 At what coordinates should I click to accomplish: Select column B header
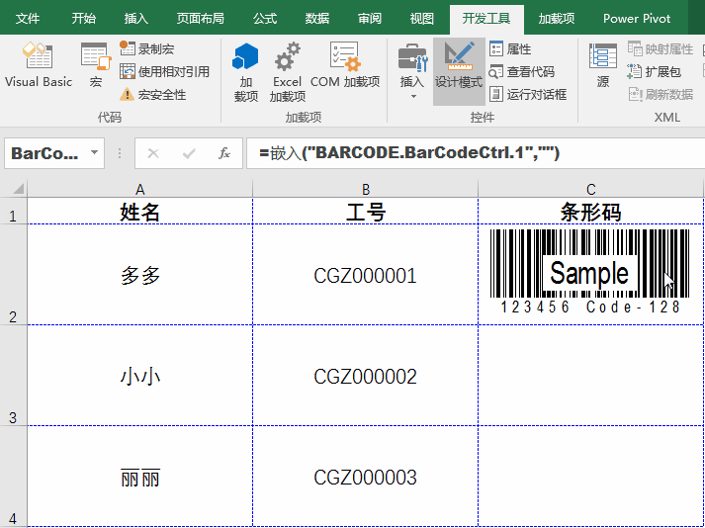coord(366,189)
